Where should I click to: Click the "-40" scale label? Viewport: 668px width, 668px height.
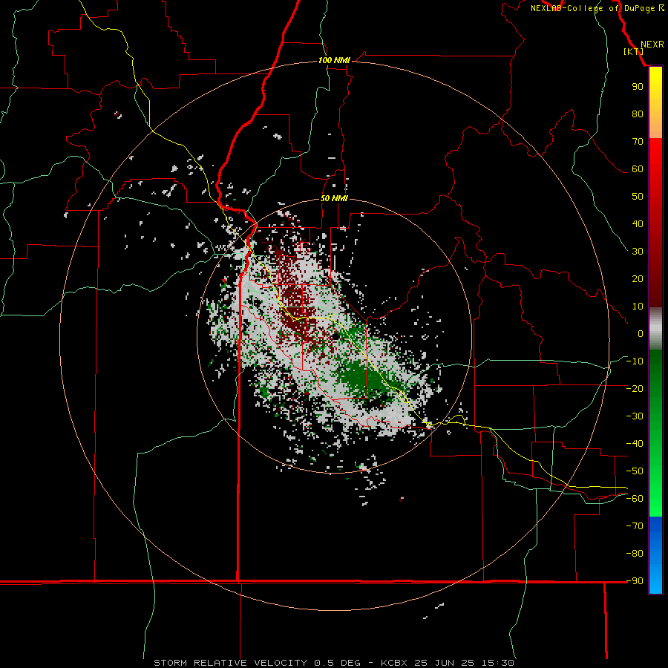pos(635,444)
